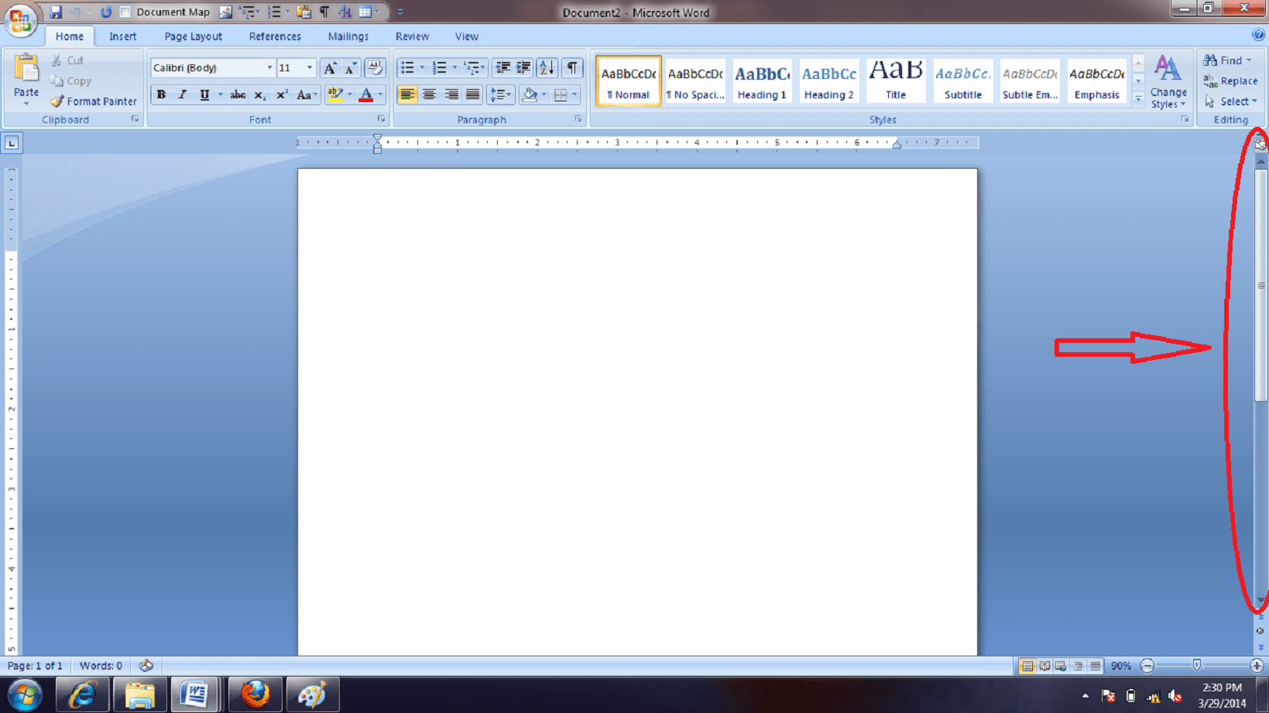Apply the No Spacing style
This screenshot has width=1269, height=713.
tap(695, 81)
